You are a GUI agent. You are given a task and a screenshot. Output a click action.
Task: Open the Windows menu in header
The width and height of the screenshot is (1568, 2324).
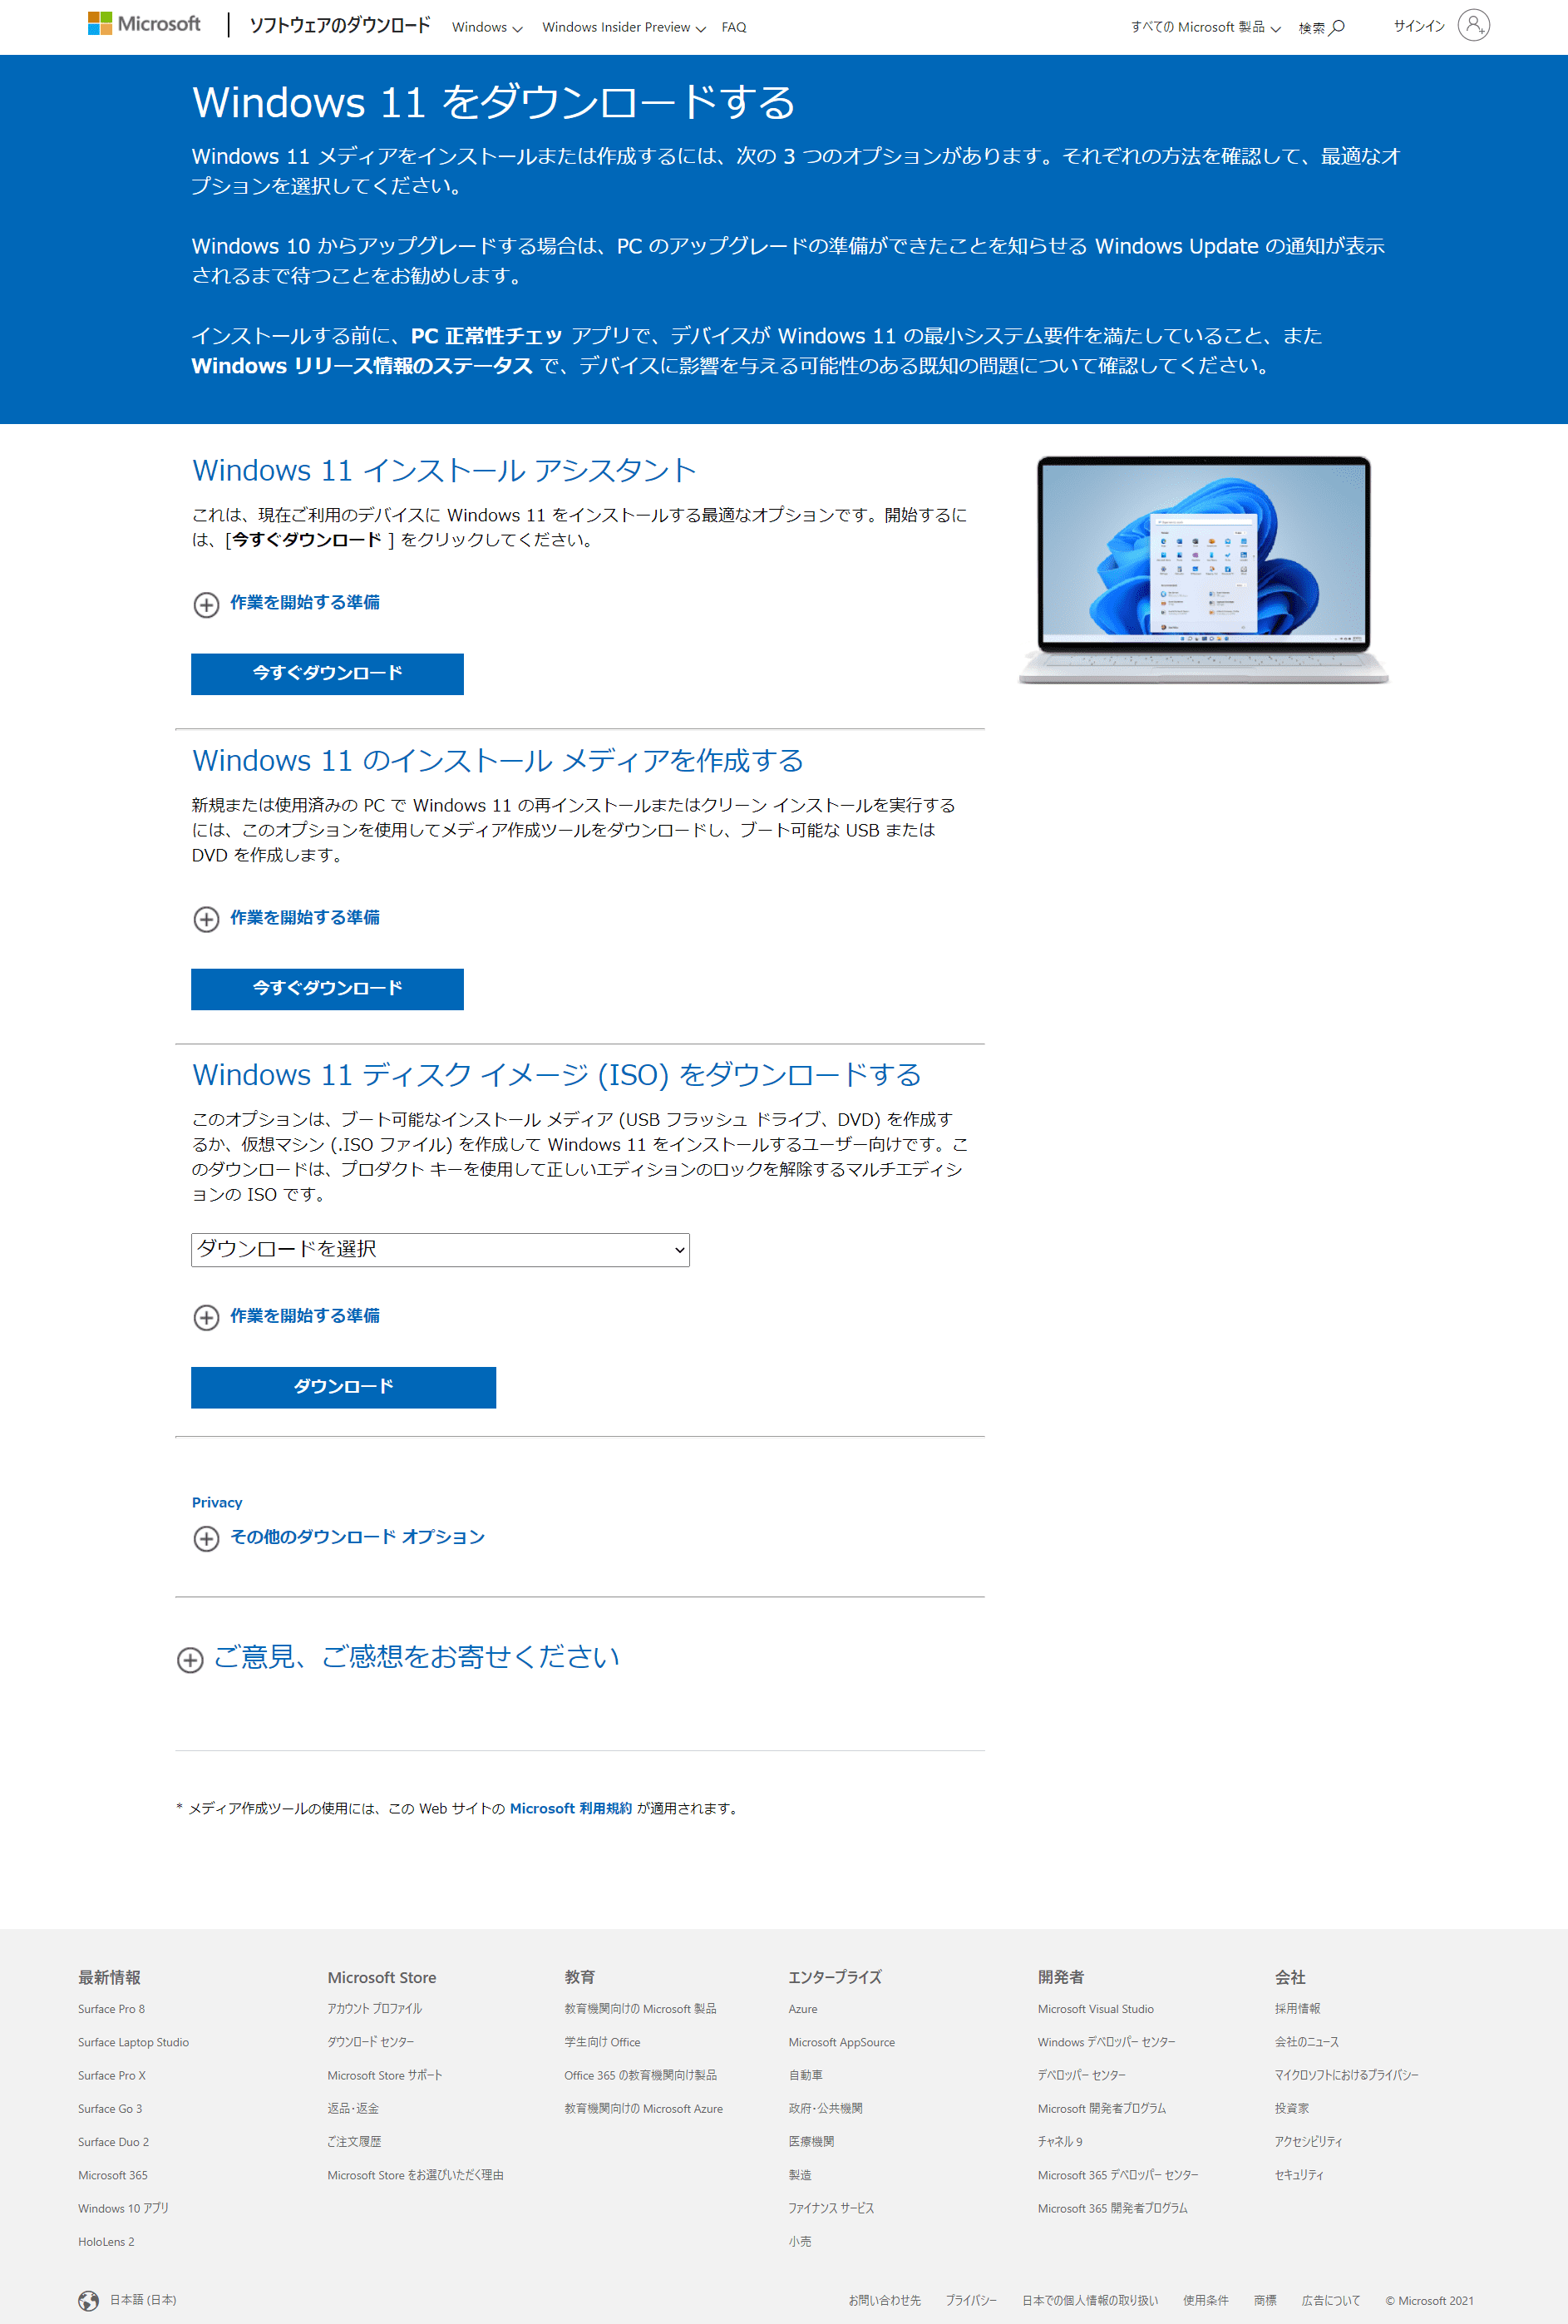click(x=487, y=27)
